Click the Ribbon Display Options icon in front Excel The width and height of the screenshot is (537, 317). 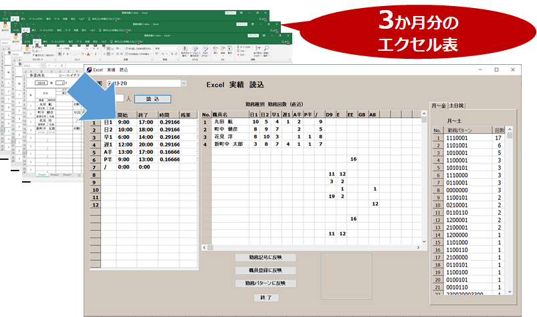264,35
